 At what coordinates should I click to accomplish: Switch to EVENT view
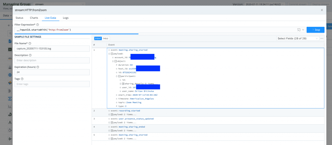[98, 38]
